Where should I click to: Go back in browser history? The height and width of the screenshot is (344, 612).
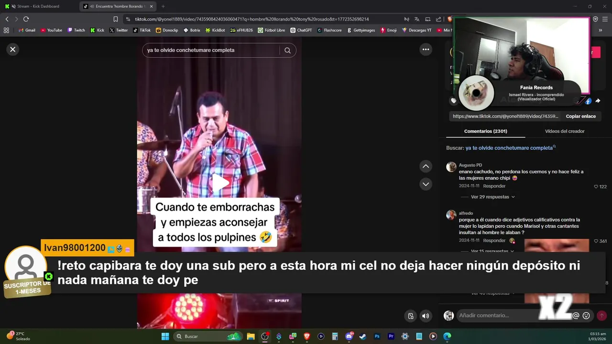click(x=7, y=19)
